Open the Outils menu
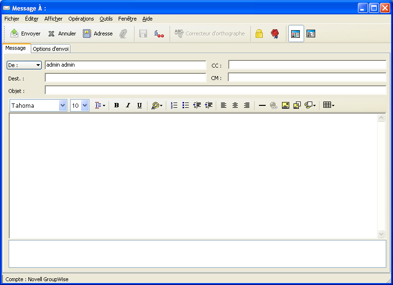Image resolution: width=393 pixels, height=285 pixels. point(106,19)
